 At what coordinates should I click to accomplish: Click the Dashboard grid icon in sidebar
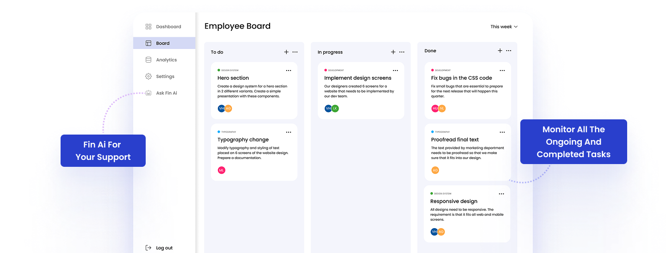pos(148,27)
